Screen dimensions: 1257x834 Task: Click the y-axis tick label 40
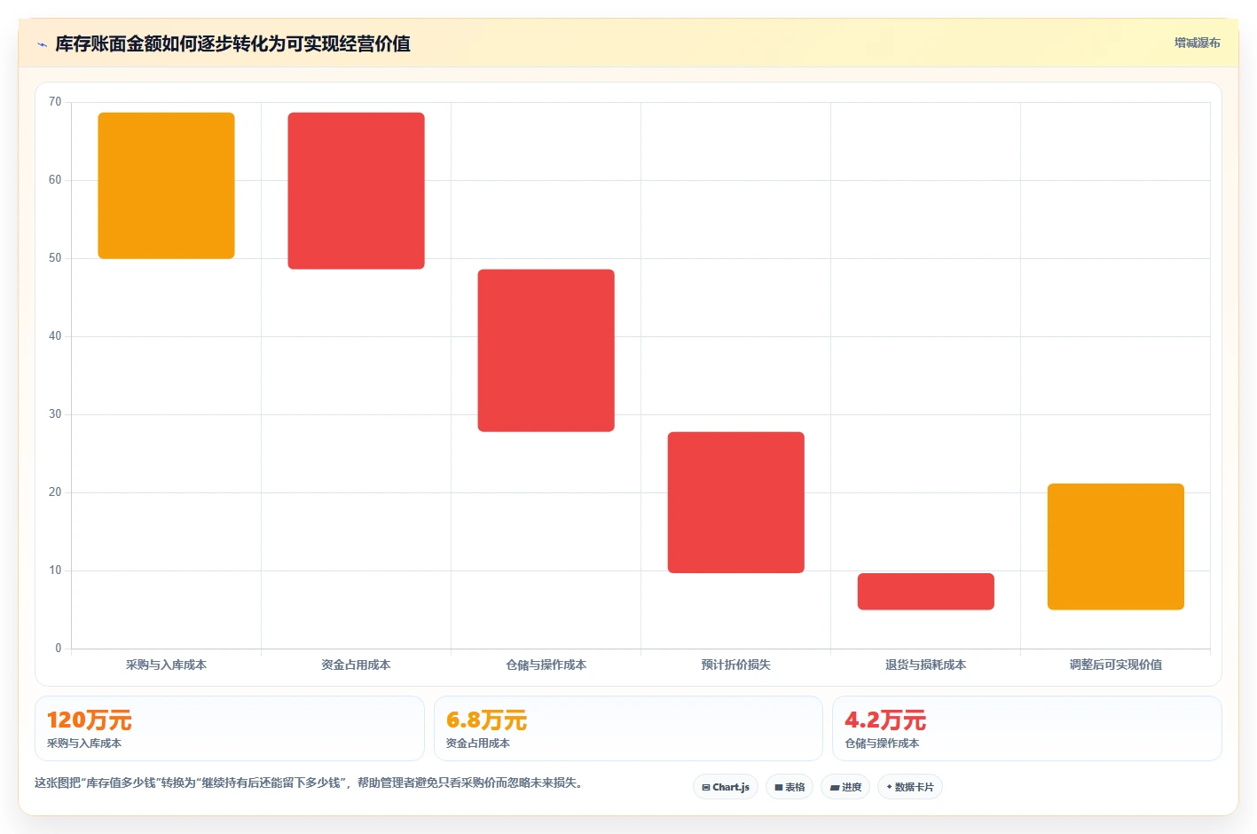(55, 336)
